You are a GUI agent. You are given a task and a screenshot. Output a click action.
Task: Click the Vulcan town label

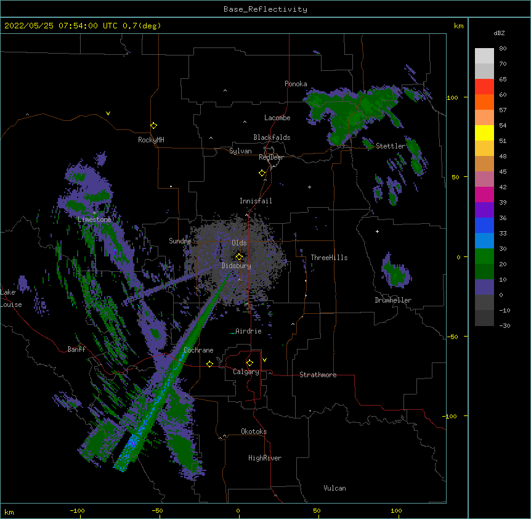[334, 488]
